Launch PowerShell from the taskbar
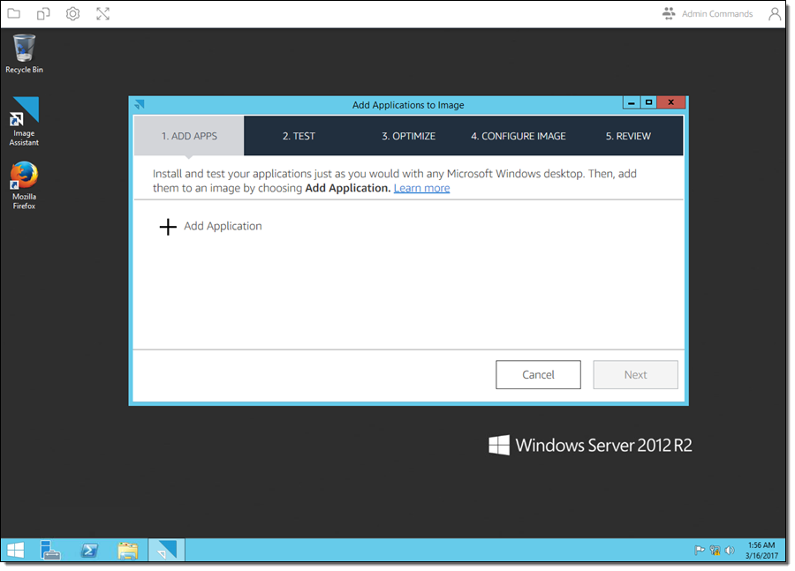This screenshot has width=795, height=571. (x=89, y=550)
